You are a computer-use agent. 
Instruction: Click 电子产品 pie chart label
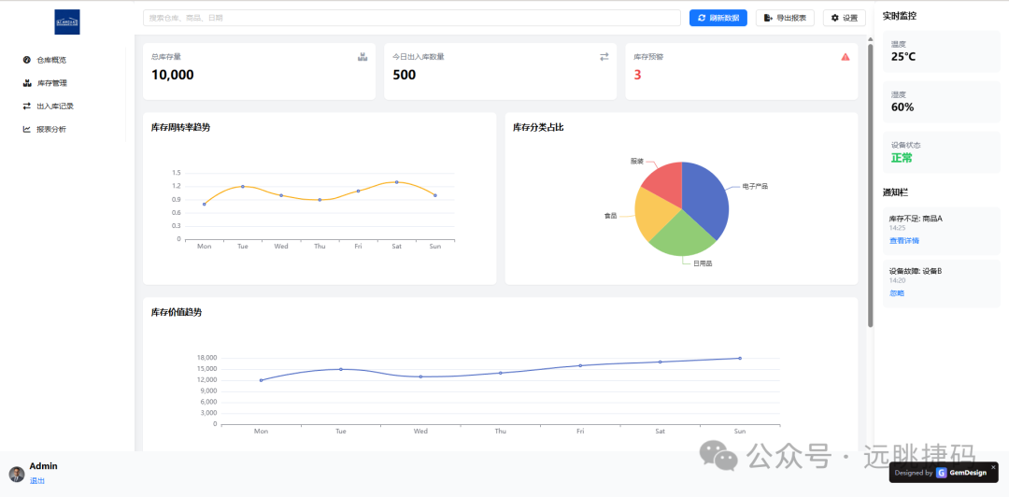[755, 186]
